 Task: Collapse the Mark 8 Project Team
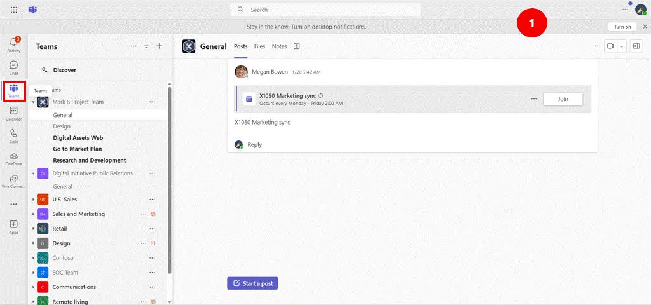click(33, 102)
